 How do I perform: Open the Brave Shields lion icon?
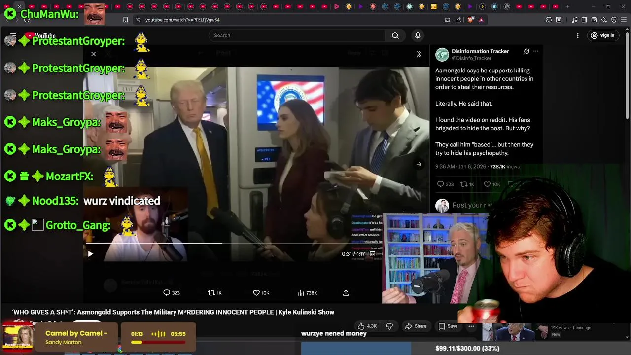coord(470,20)
